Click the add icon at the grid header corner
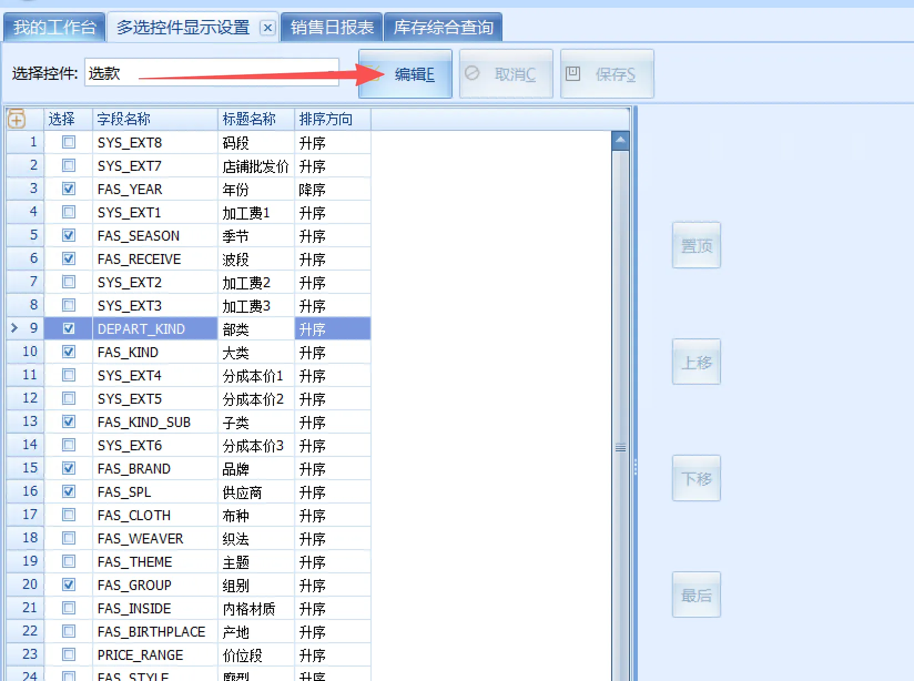914x681 pixels. [x=18, y=119]
